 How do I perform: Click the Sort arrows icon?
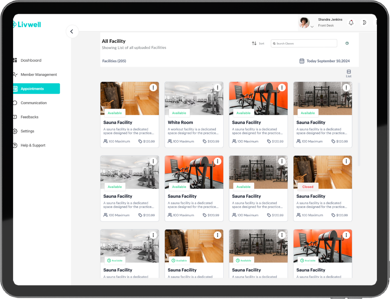(255, 43)
